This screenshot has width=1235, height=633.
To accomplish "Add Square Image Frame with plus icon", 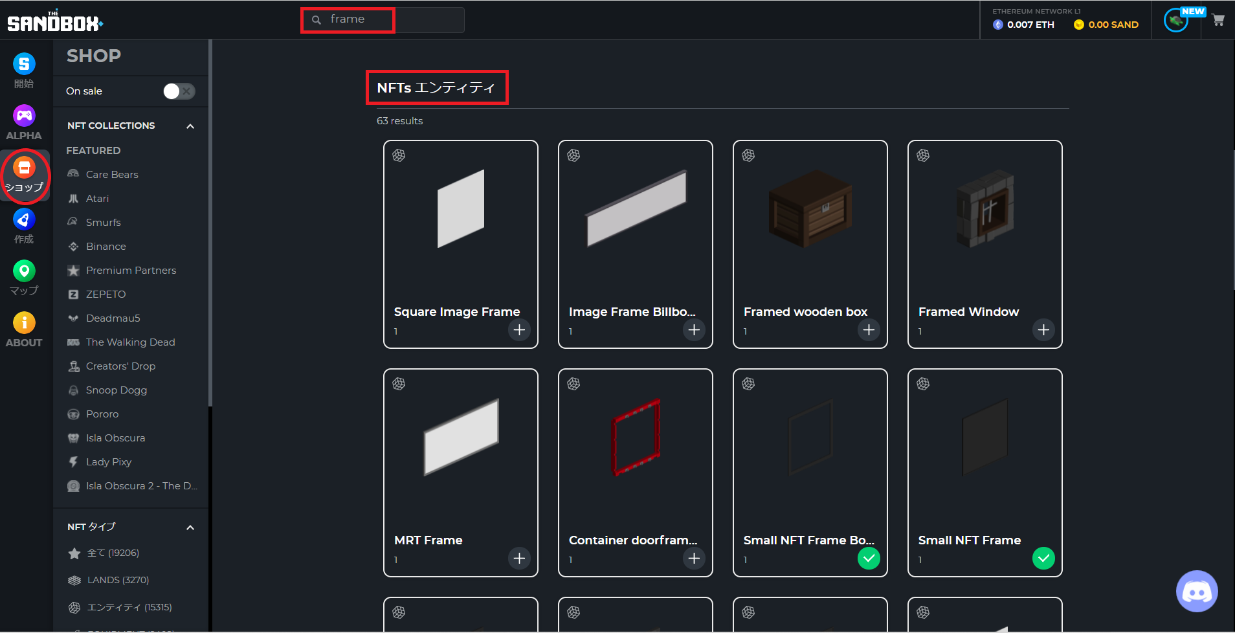I will tap(519, 330).
